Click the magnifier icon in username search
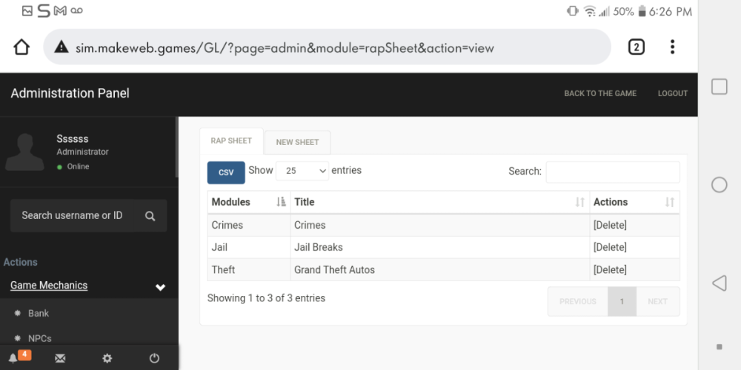741x370 pixels. [x=150, y=216]
